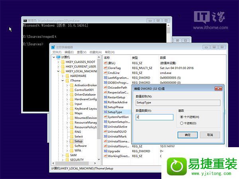Image resolution: width=239 pixels, height=179 pixels.
Task: Open the 文件(F) menu
Action: point(57,52)
